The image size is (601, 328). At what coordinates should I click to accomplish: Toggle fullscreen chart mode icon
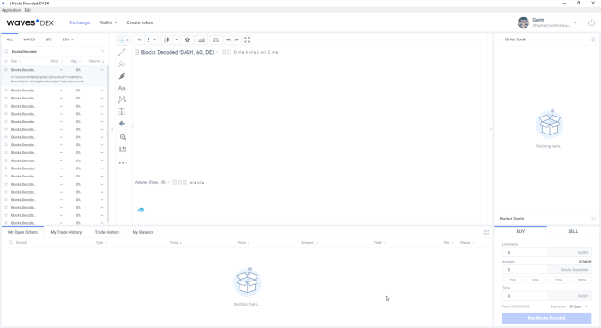pos(248,39)
